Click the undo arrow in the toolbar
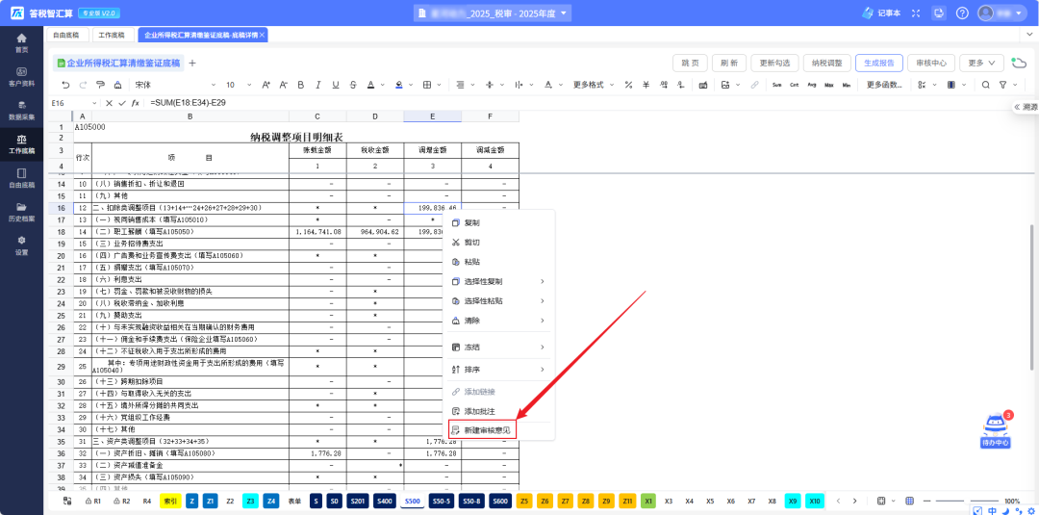 pos(65,85)
